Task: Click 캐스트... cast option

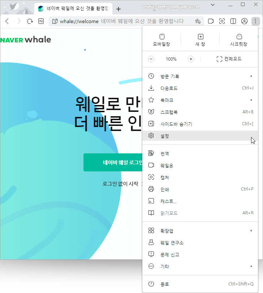Action: point(200,201)
